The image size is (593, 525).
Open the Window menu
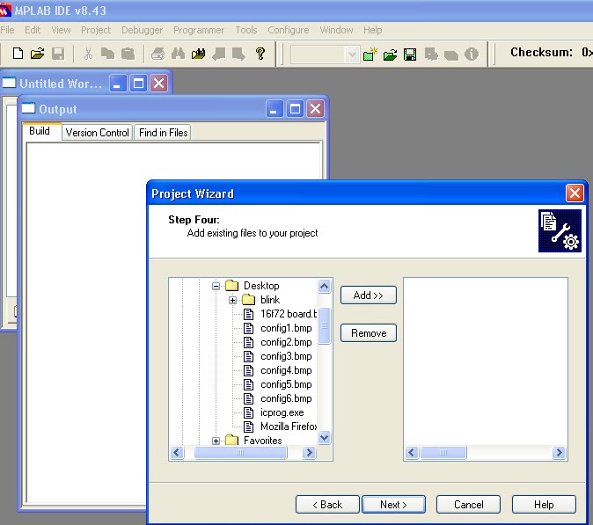pos(336,30)
